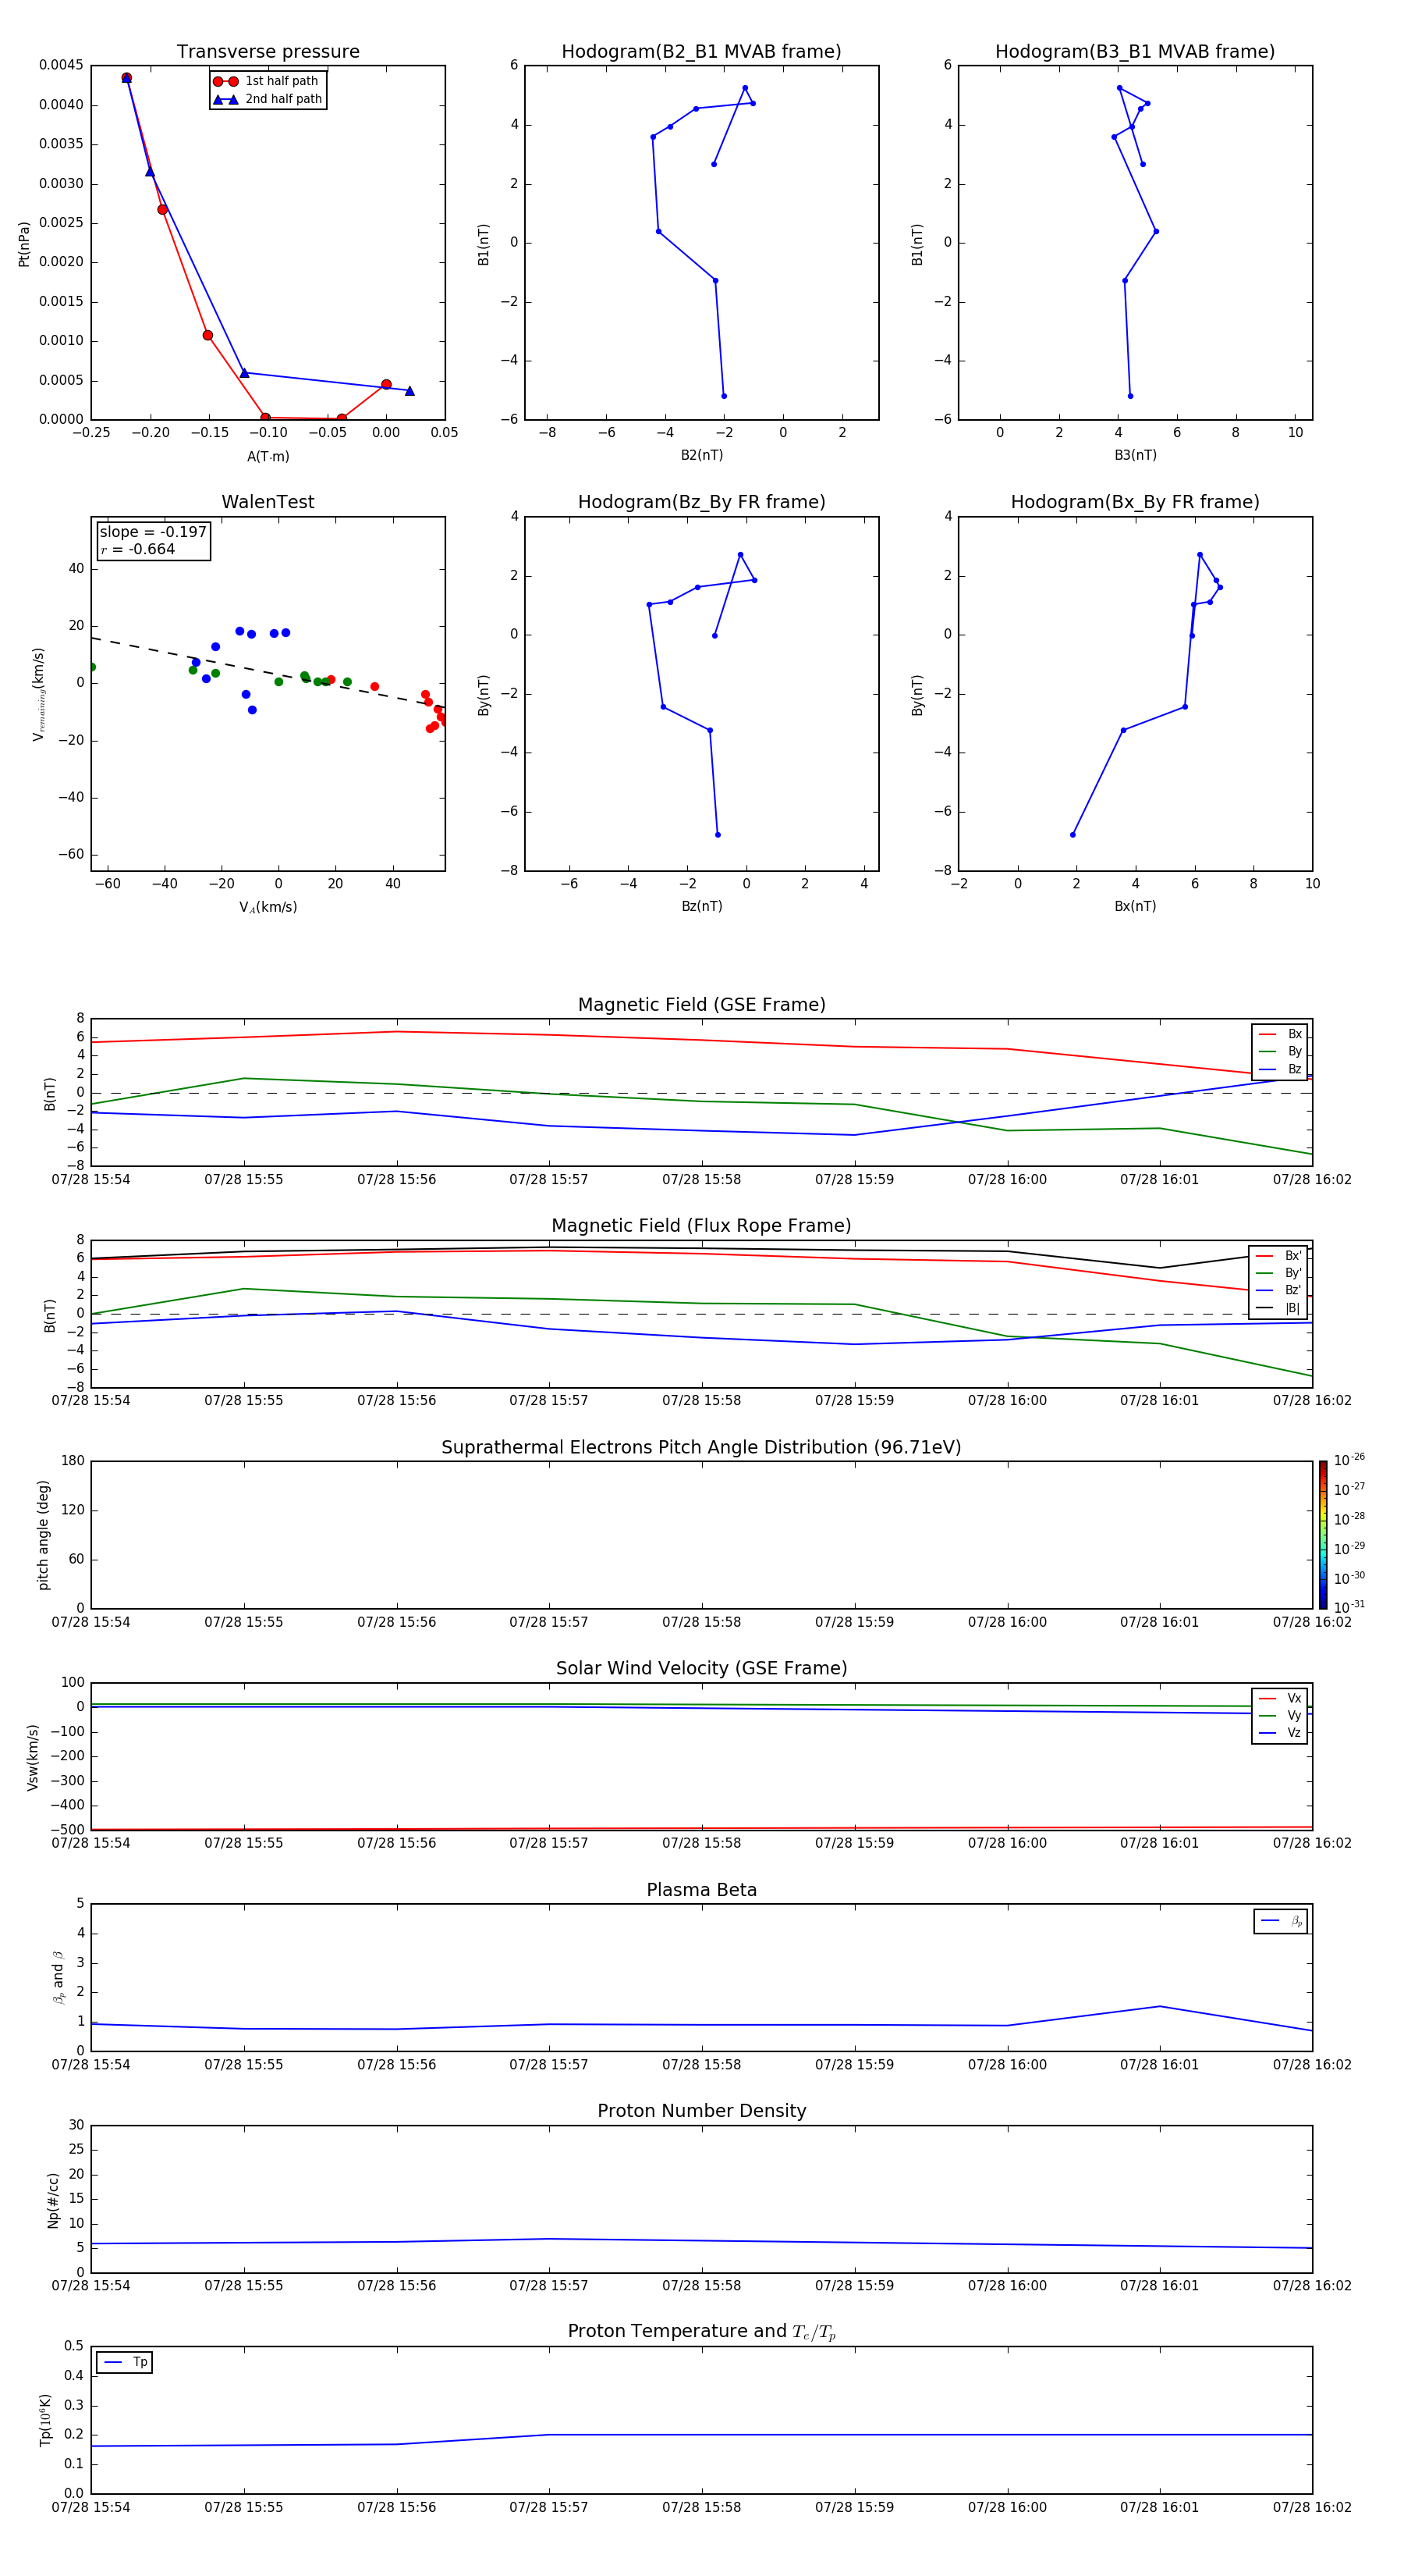Click the pitch angle color scale bar
The height and width of the screenshot is (2576, 1404).
(1323, 1535)
